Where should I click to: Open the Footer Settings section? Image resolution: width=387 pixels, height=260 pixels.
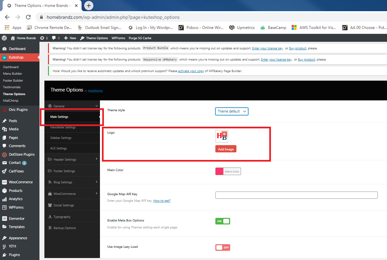[72, 171]
